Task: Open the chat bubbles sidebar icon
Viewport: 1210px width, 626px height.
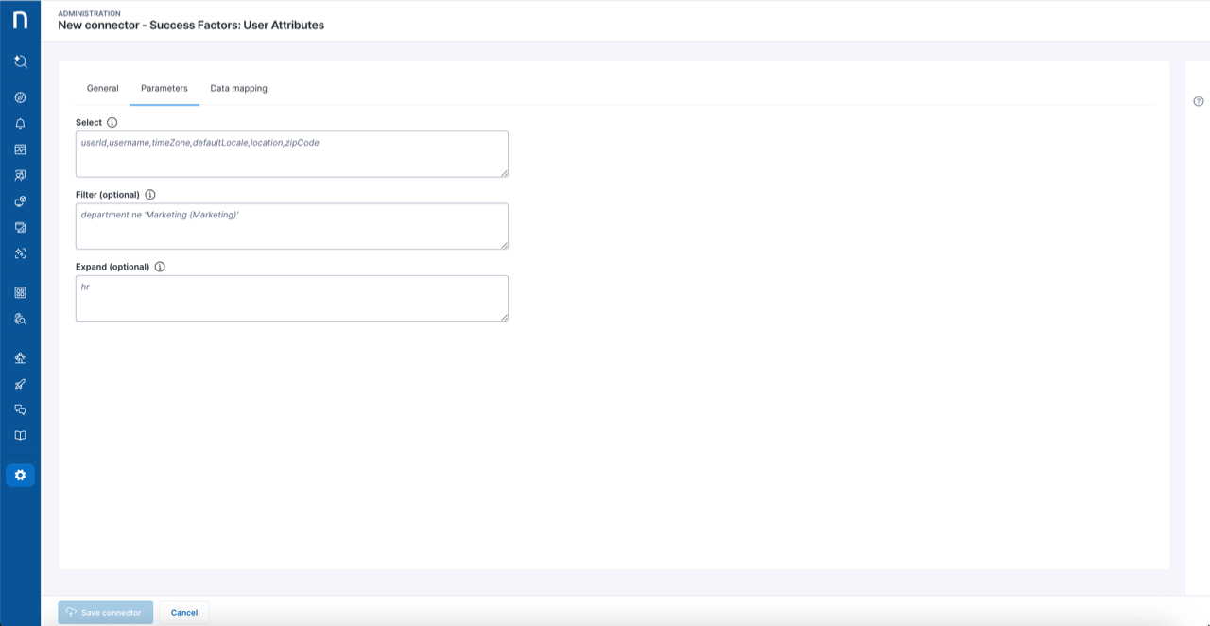Action: point(20,409)
